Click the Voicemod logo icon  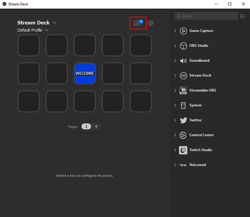[183, 165]
